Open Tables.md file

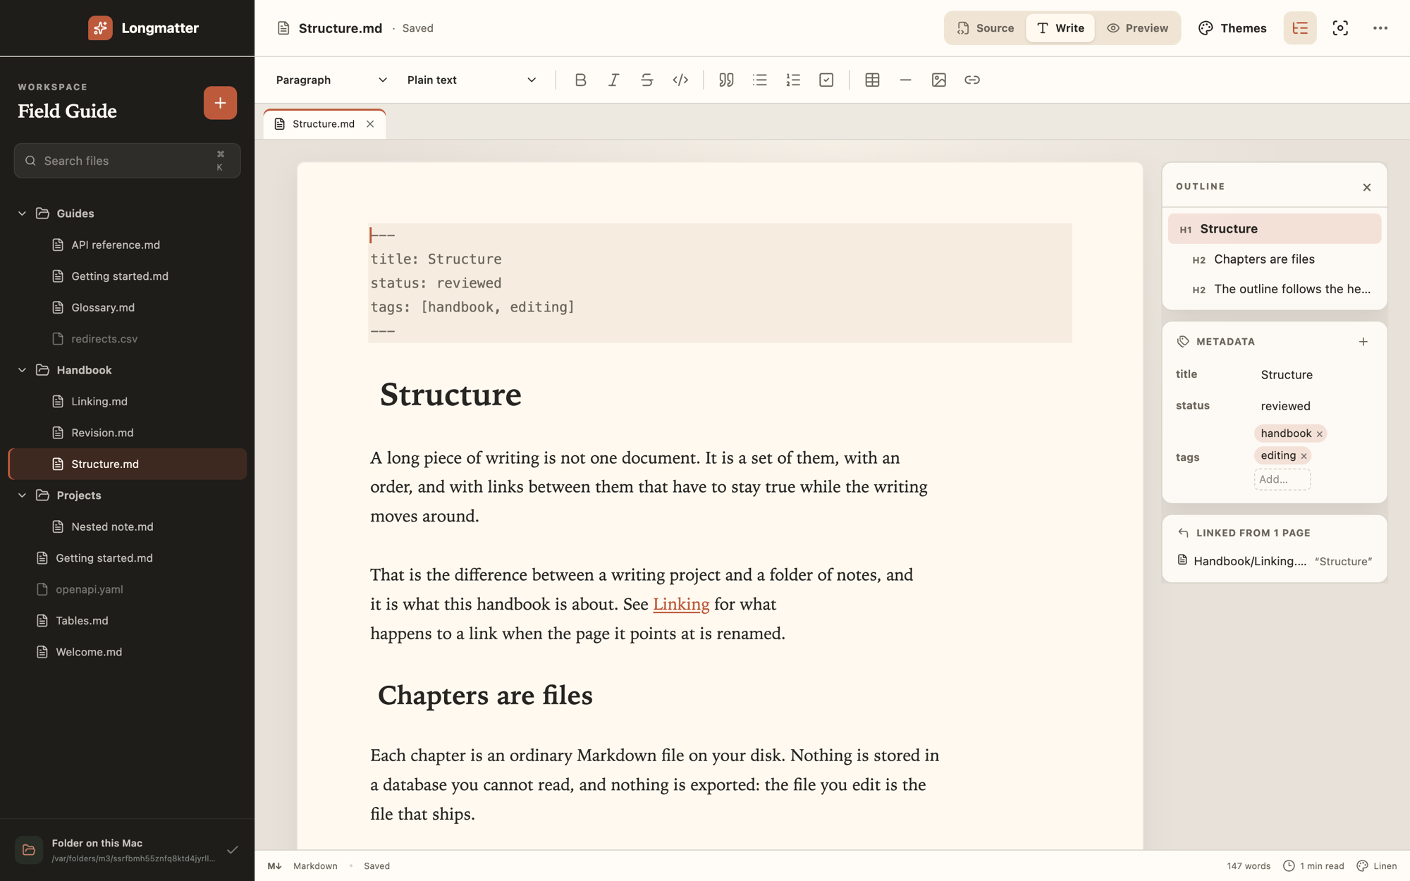(127, 621)
